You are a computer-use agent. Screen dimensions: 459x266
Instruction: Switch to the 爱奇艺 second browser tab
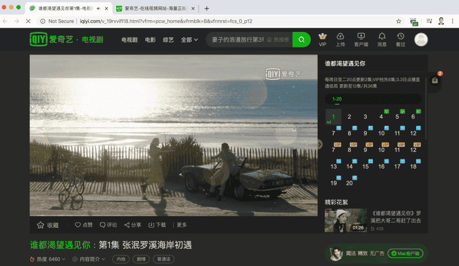pyautogui.click(x=155, y=9)
